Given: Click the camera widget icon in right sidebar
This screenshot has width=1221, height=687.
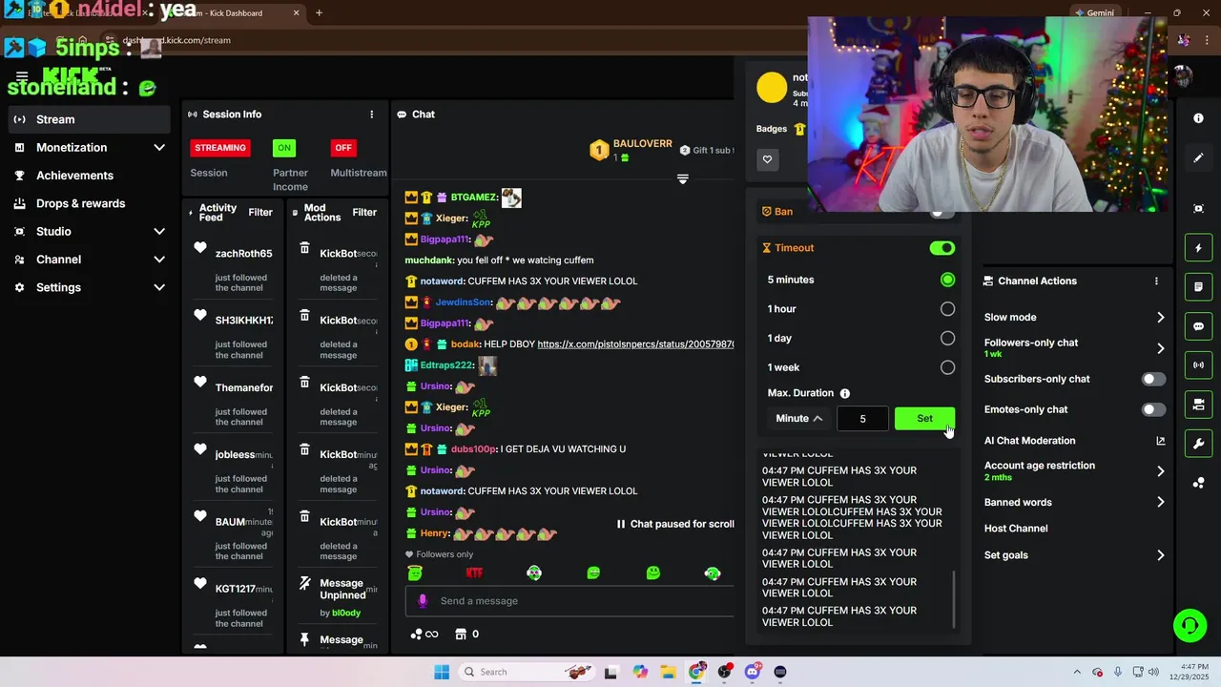Looking at the screenshot, I should (x=1198, y=405).
